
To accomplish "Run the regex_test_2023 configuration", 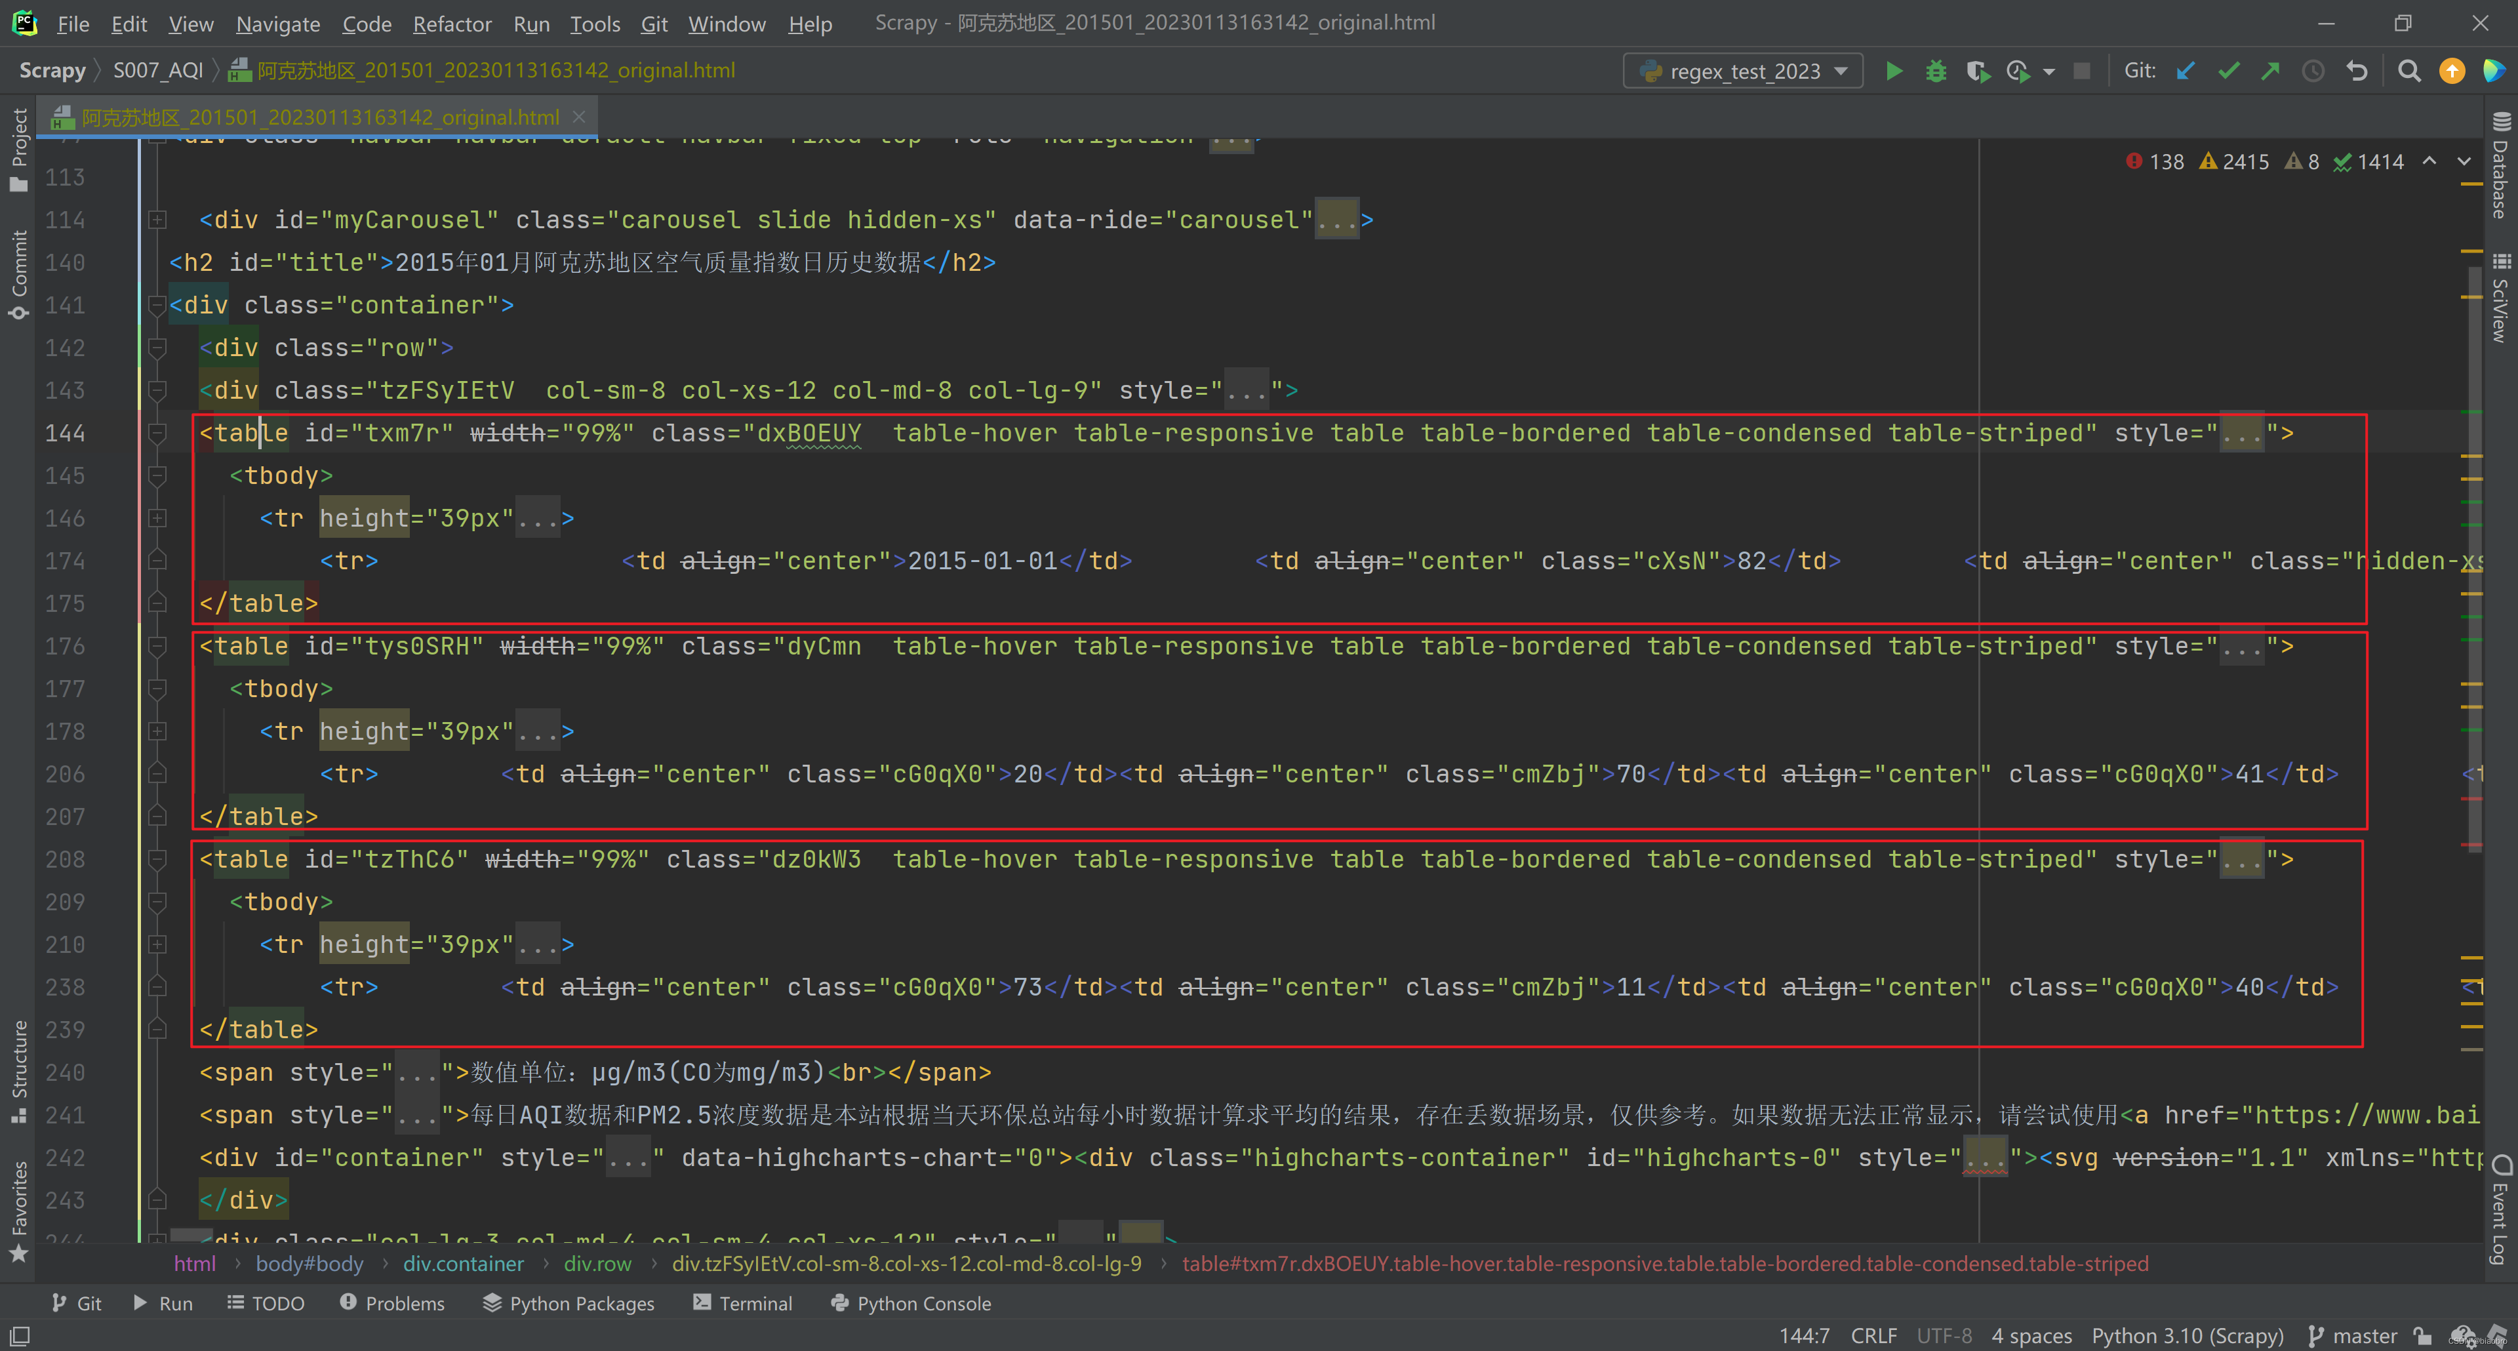I will pos(1893,71).
